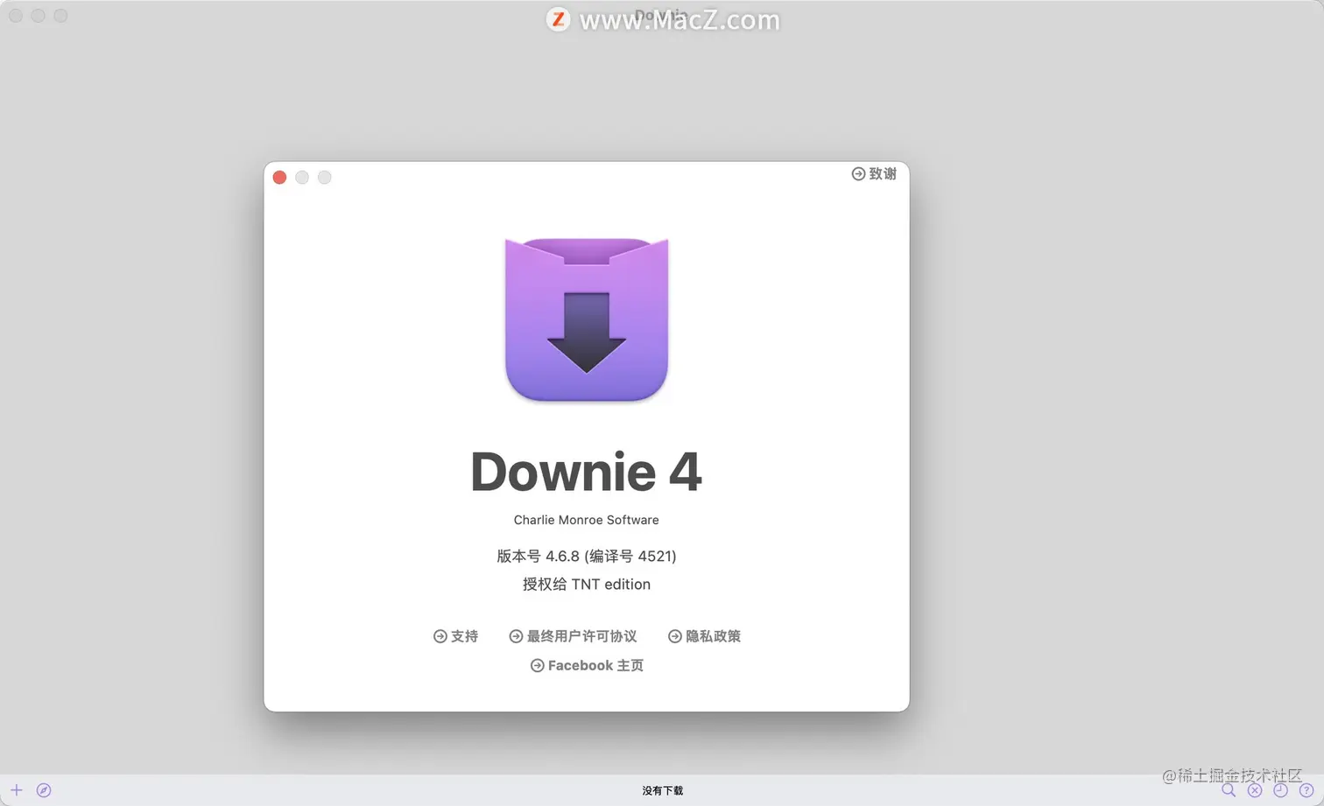The height and width of the screenshot is (806, 1324).
Task: Open the 最终用户许可协议 license agreement
Action: 581,636
